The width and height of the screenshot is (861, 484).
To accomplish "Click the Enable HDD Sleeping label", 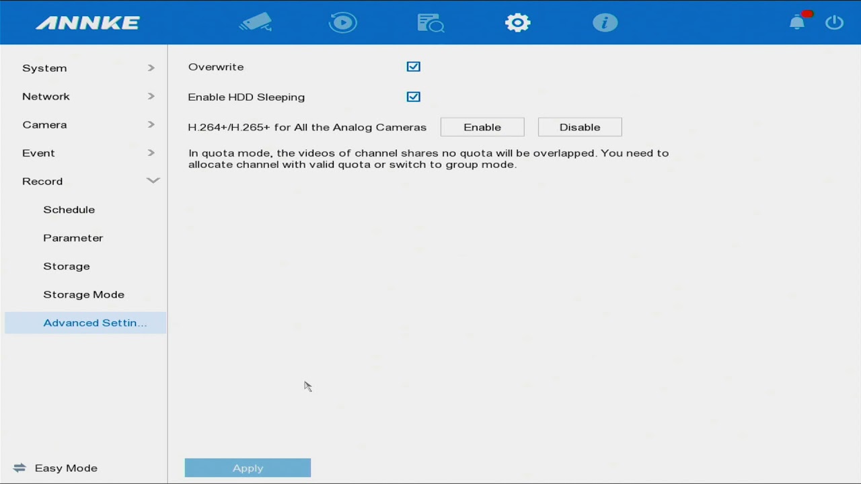I will pyautogui.click(x=246, y=97).
